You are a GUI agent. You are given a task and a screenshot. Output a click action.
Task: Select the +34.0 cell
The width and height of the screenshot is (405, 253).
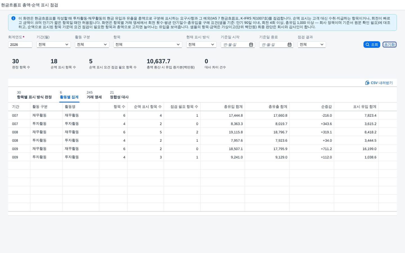(x=327, y=141)
